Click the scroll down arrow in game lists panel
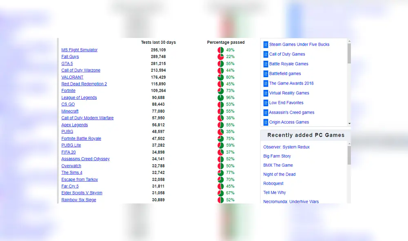This screenshot has width=408, height=241. point(349,123)
